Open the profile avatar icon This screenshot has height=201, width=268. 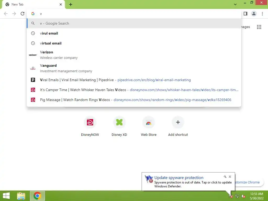pos(254,14)
